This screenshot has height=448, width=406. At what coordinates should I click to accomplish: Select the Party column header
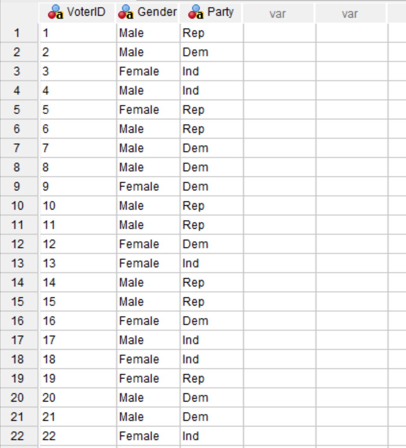pyautogui.click(x=216, y=12)
